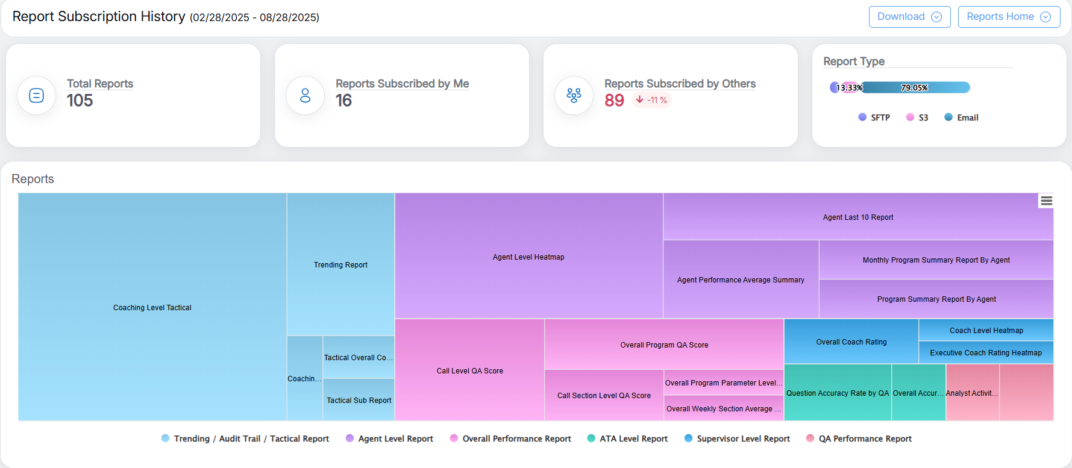Image resolution: width=1072 pixels, height=468 pixels.
Task: Select the Coaching Level Tactical tile
Action: (152, 307)
